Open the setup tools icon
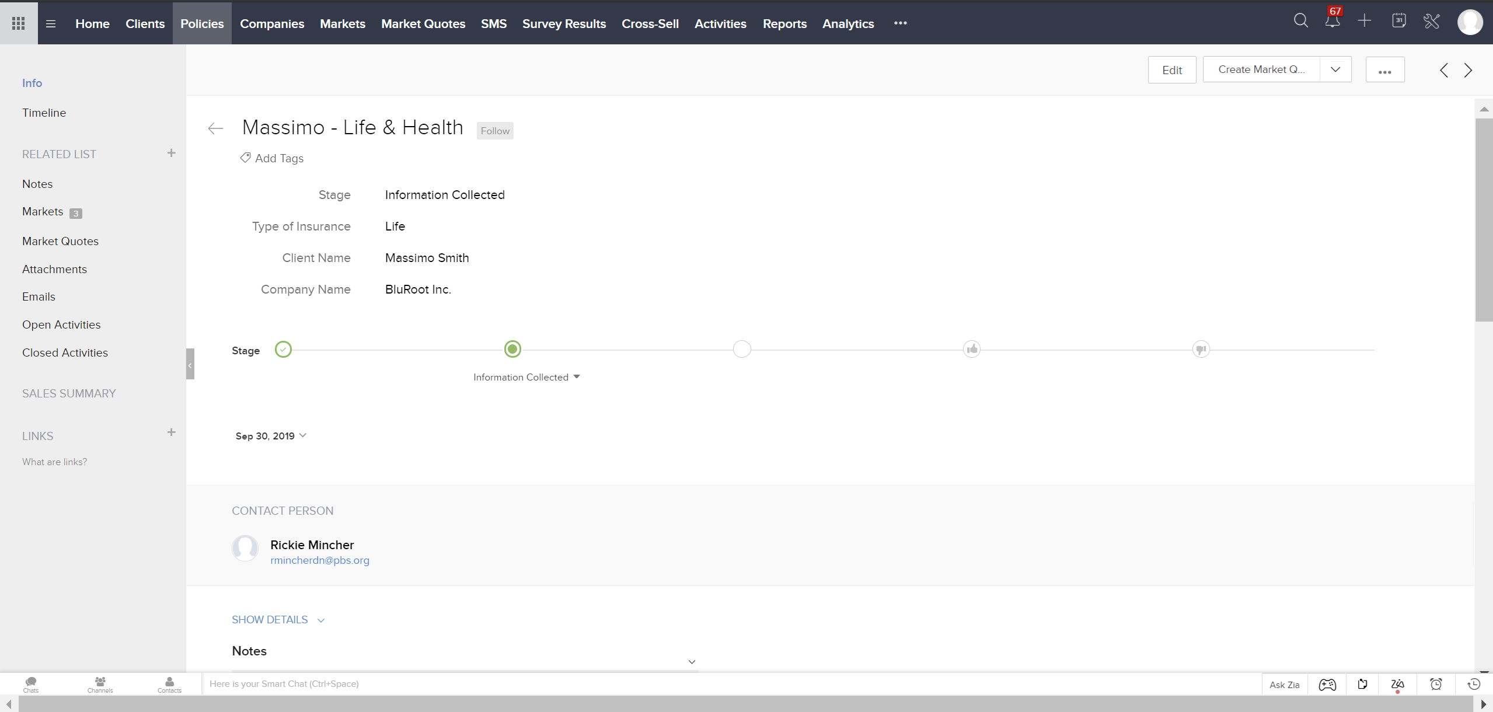Image resolution: width=1493 pixels, height=712 pixels. point(1432,22)
